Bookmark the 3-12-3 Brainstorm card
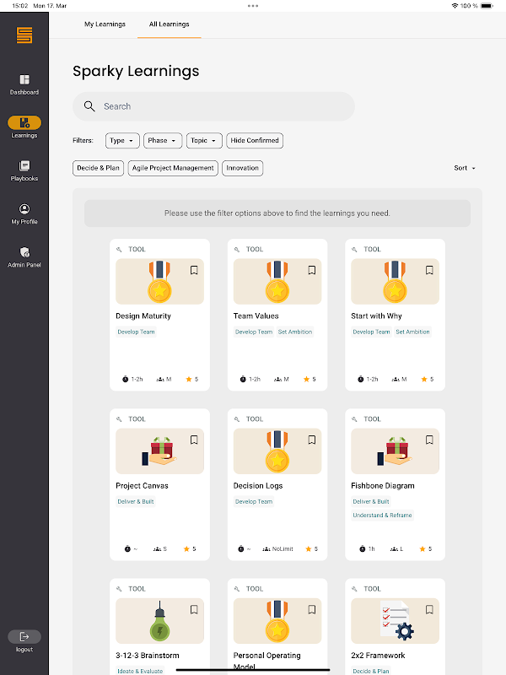This screenshot has width=506, height=675. (194, 609)
